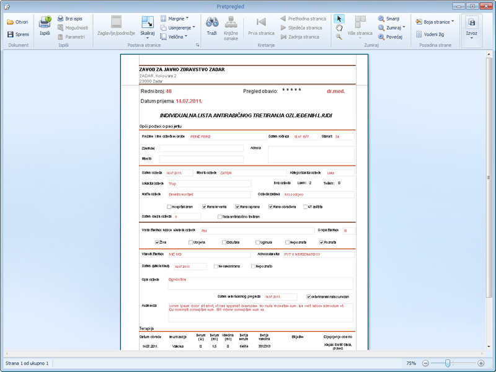The height and width of the screenshot is (372, 496).
Task: Click the application icon in the title bar
Action: pyautogui.click(x=6, y=6)
